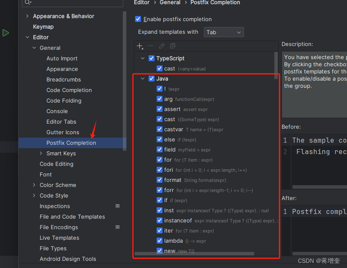Click in the settings search field
Viewport: 347px width, 268px height.
[73, 3]
